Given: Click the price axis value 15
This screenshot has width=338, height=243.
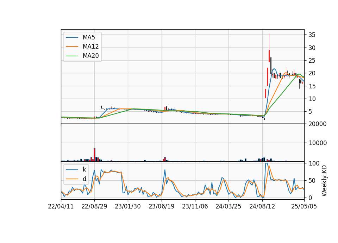Looking at the screenshot, I should [x=312, y=86].
